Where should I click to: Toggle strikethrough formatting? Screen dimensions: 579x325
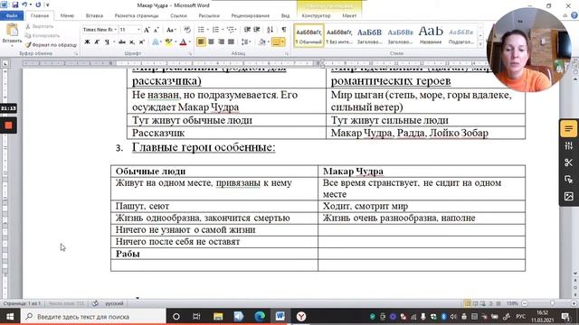pos(122,42)
